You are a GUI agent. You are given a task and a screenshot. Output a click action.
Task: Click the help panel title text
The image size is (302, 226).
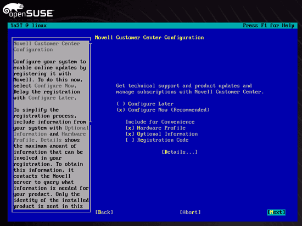coord(47,47)
